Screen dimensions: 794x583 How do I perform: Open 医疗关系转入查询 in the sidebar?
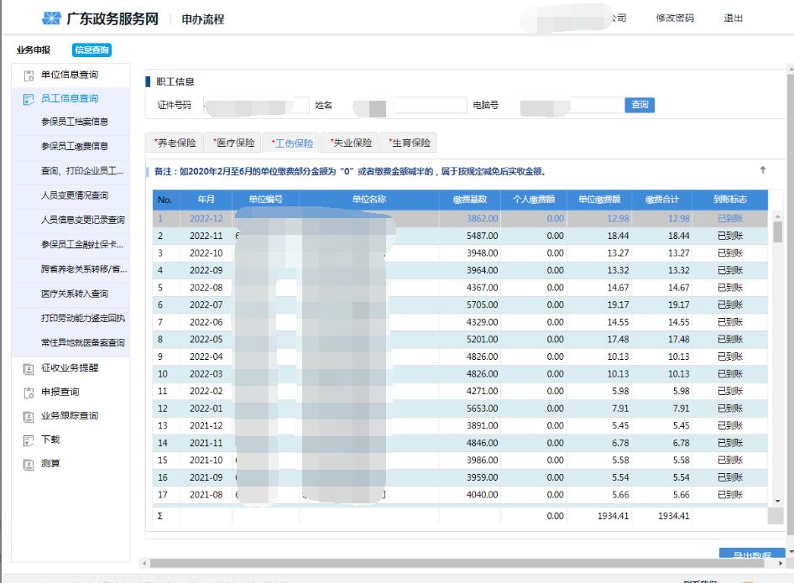click(75, 294)
